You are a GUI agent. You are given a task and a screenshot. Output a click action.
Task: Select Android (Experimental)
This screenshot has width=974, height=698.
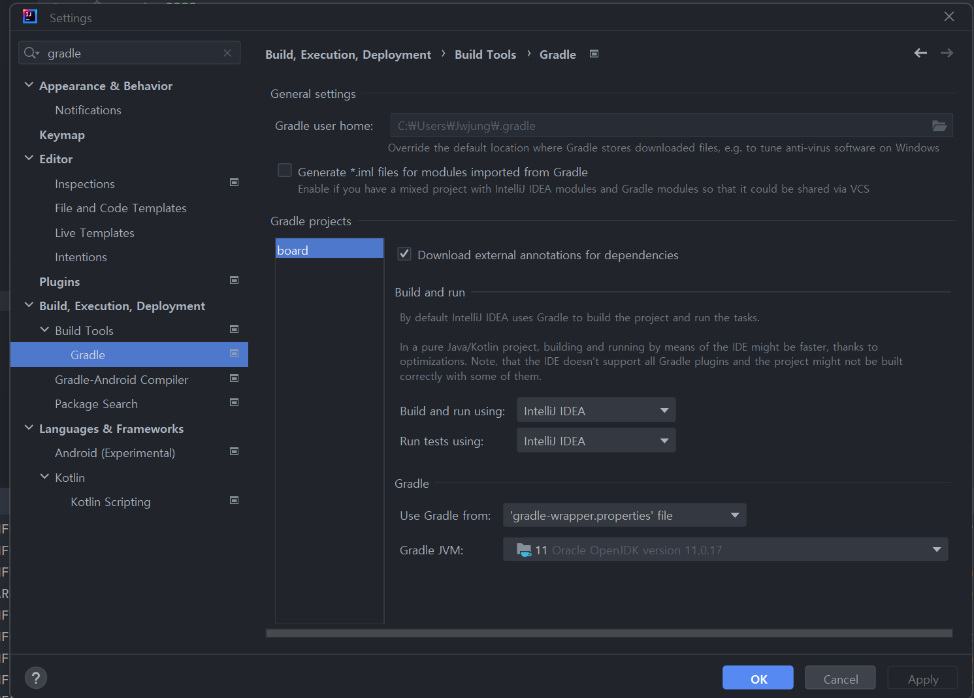[x=115, y=453]
